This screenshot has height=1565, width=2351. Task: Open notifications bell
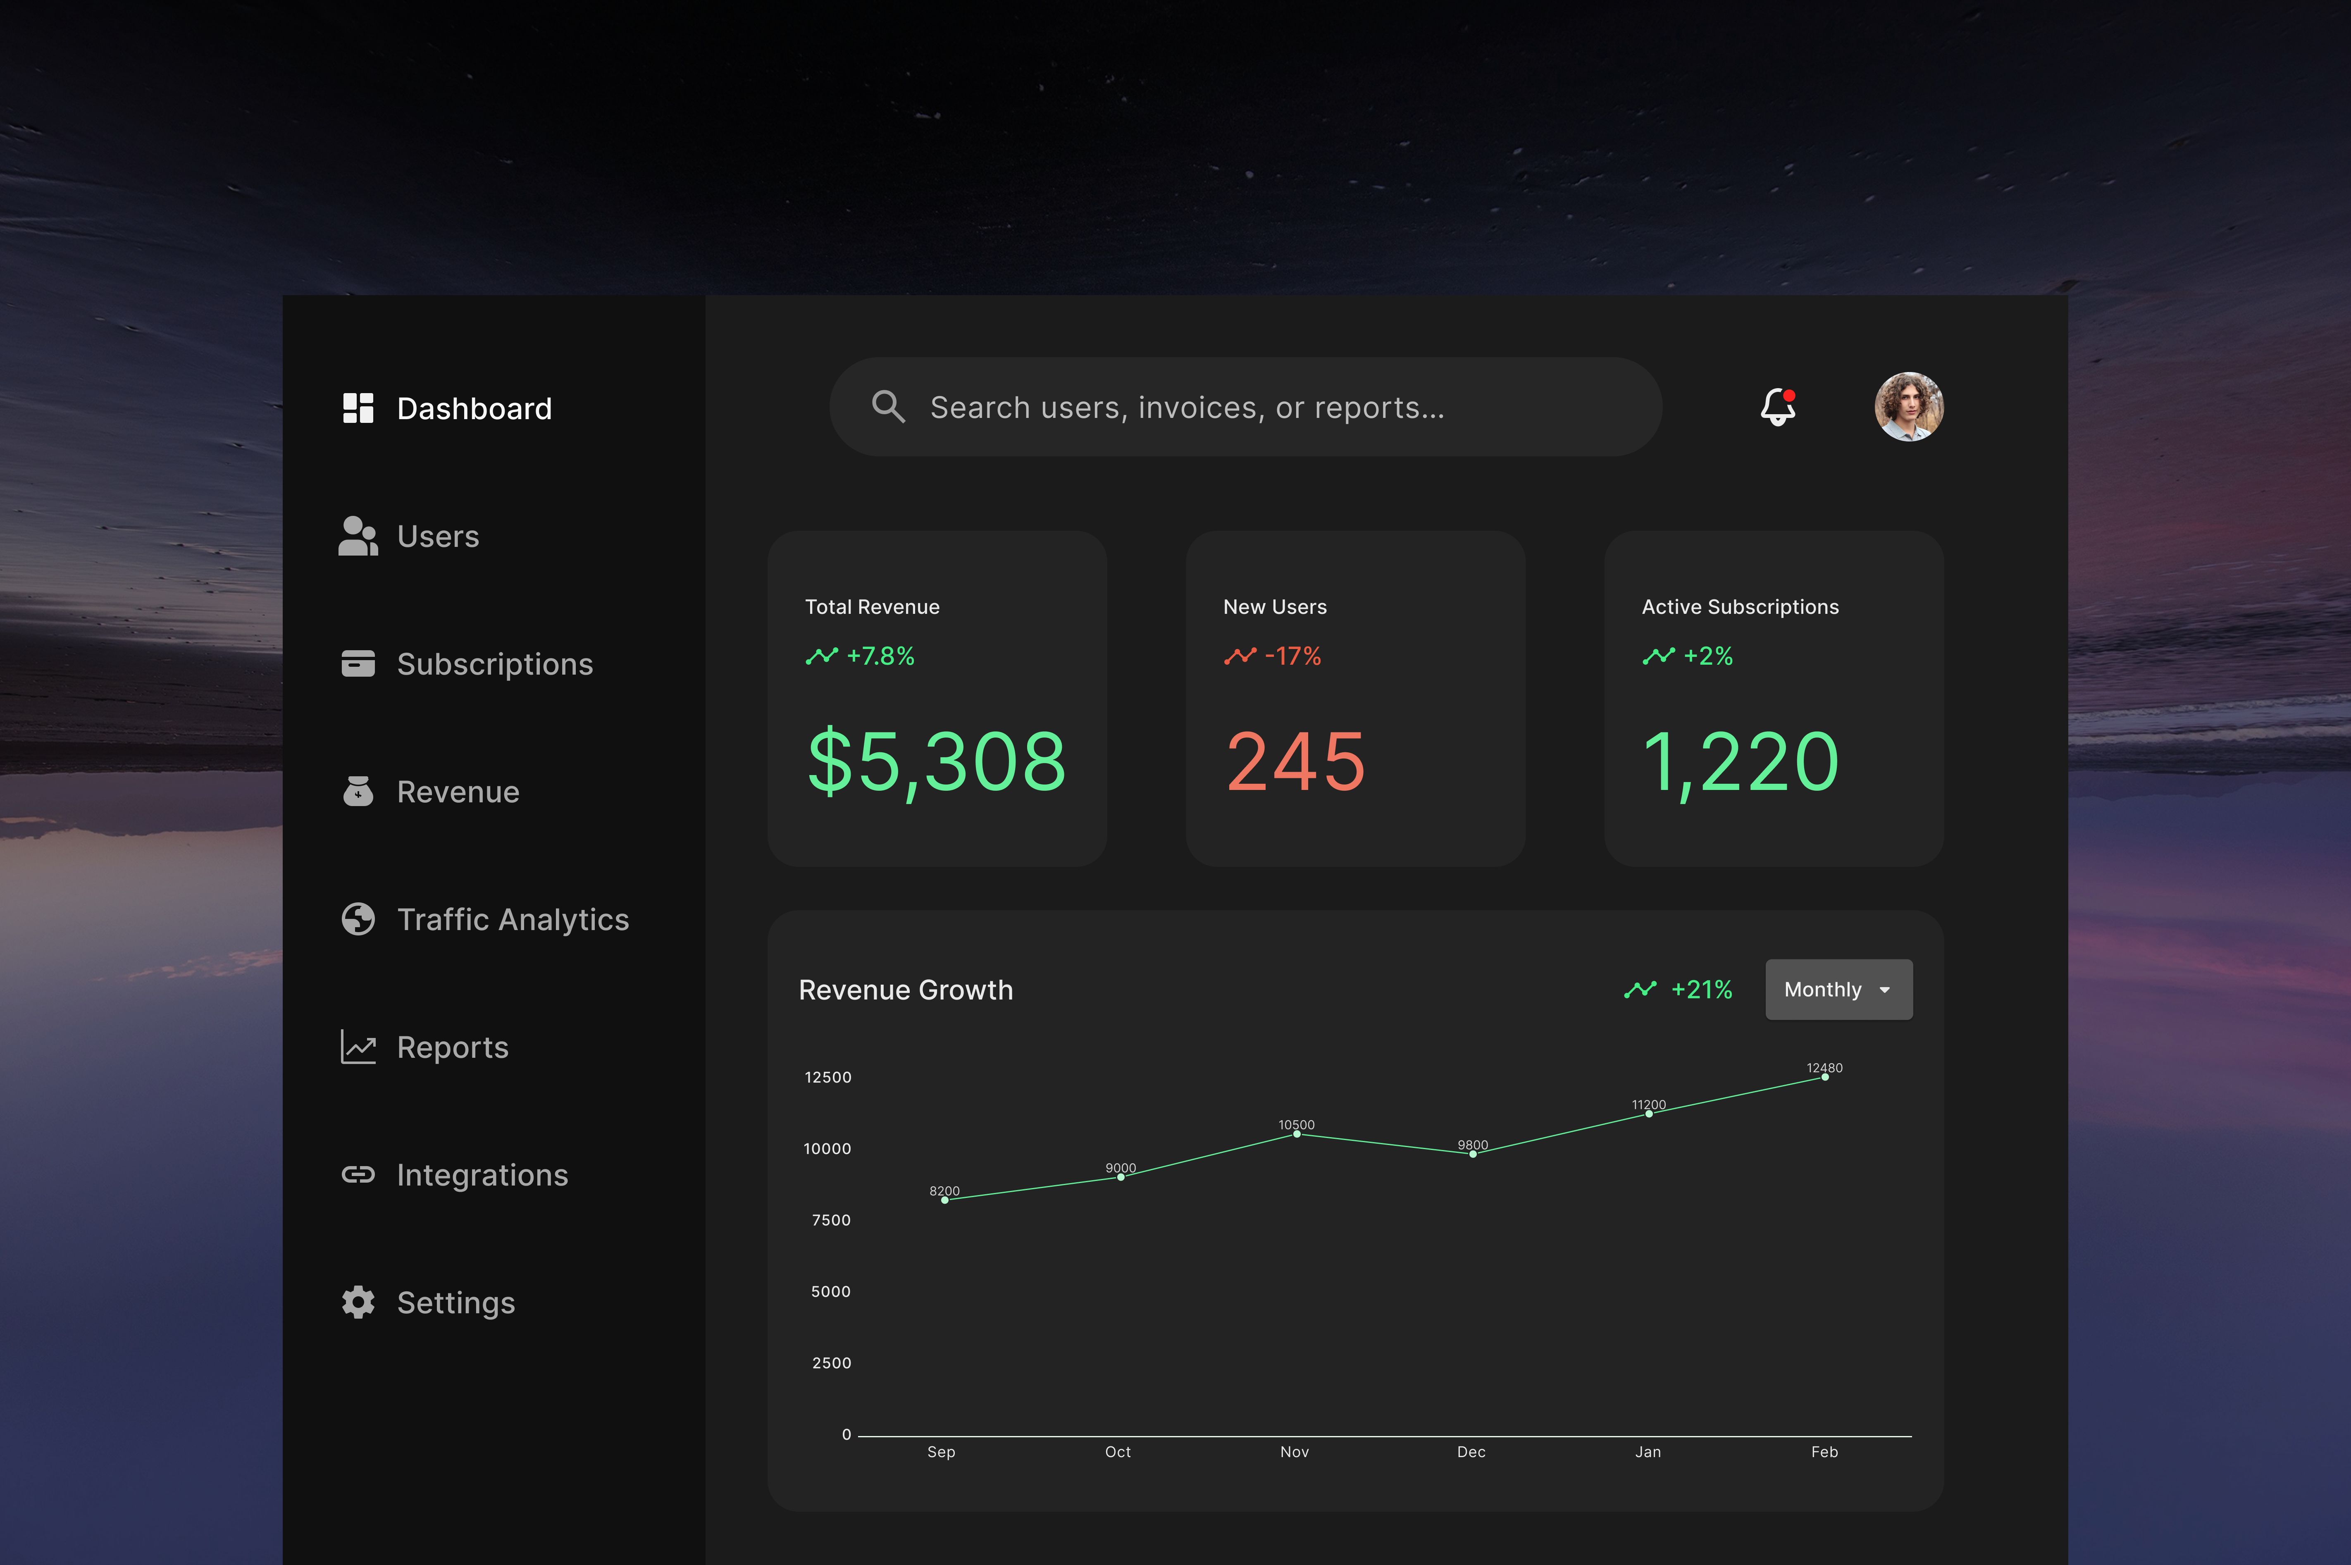click(1778, 407)
